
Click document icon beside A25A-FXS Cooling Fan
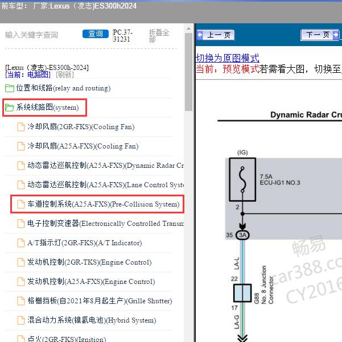point(21,146)
